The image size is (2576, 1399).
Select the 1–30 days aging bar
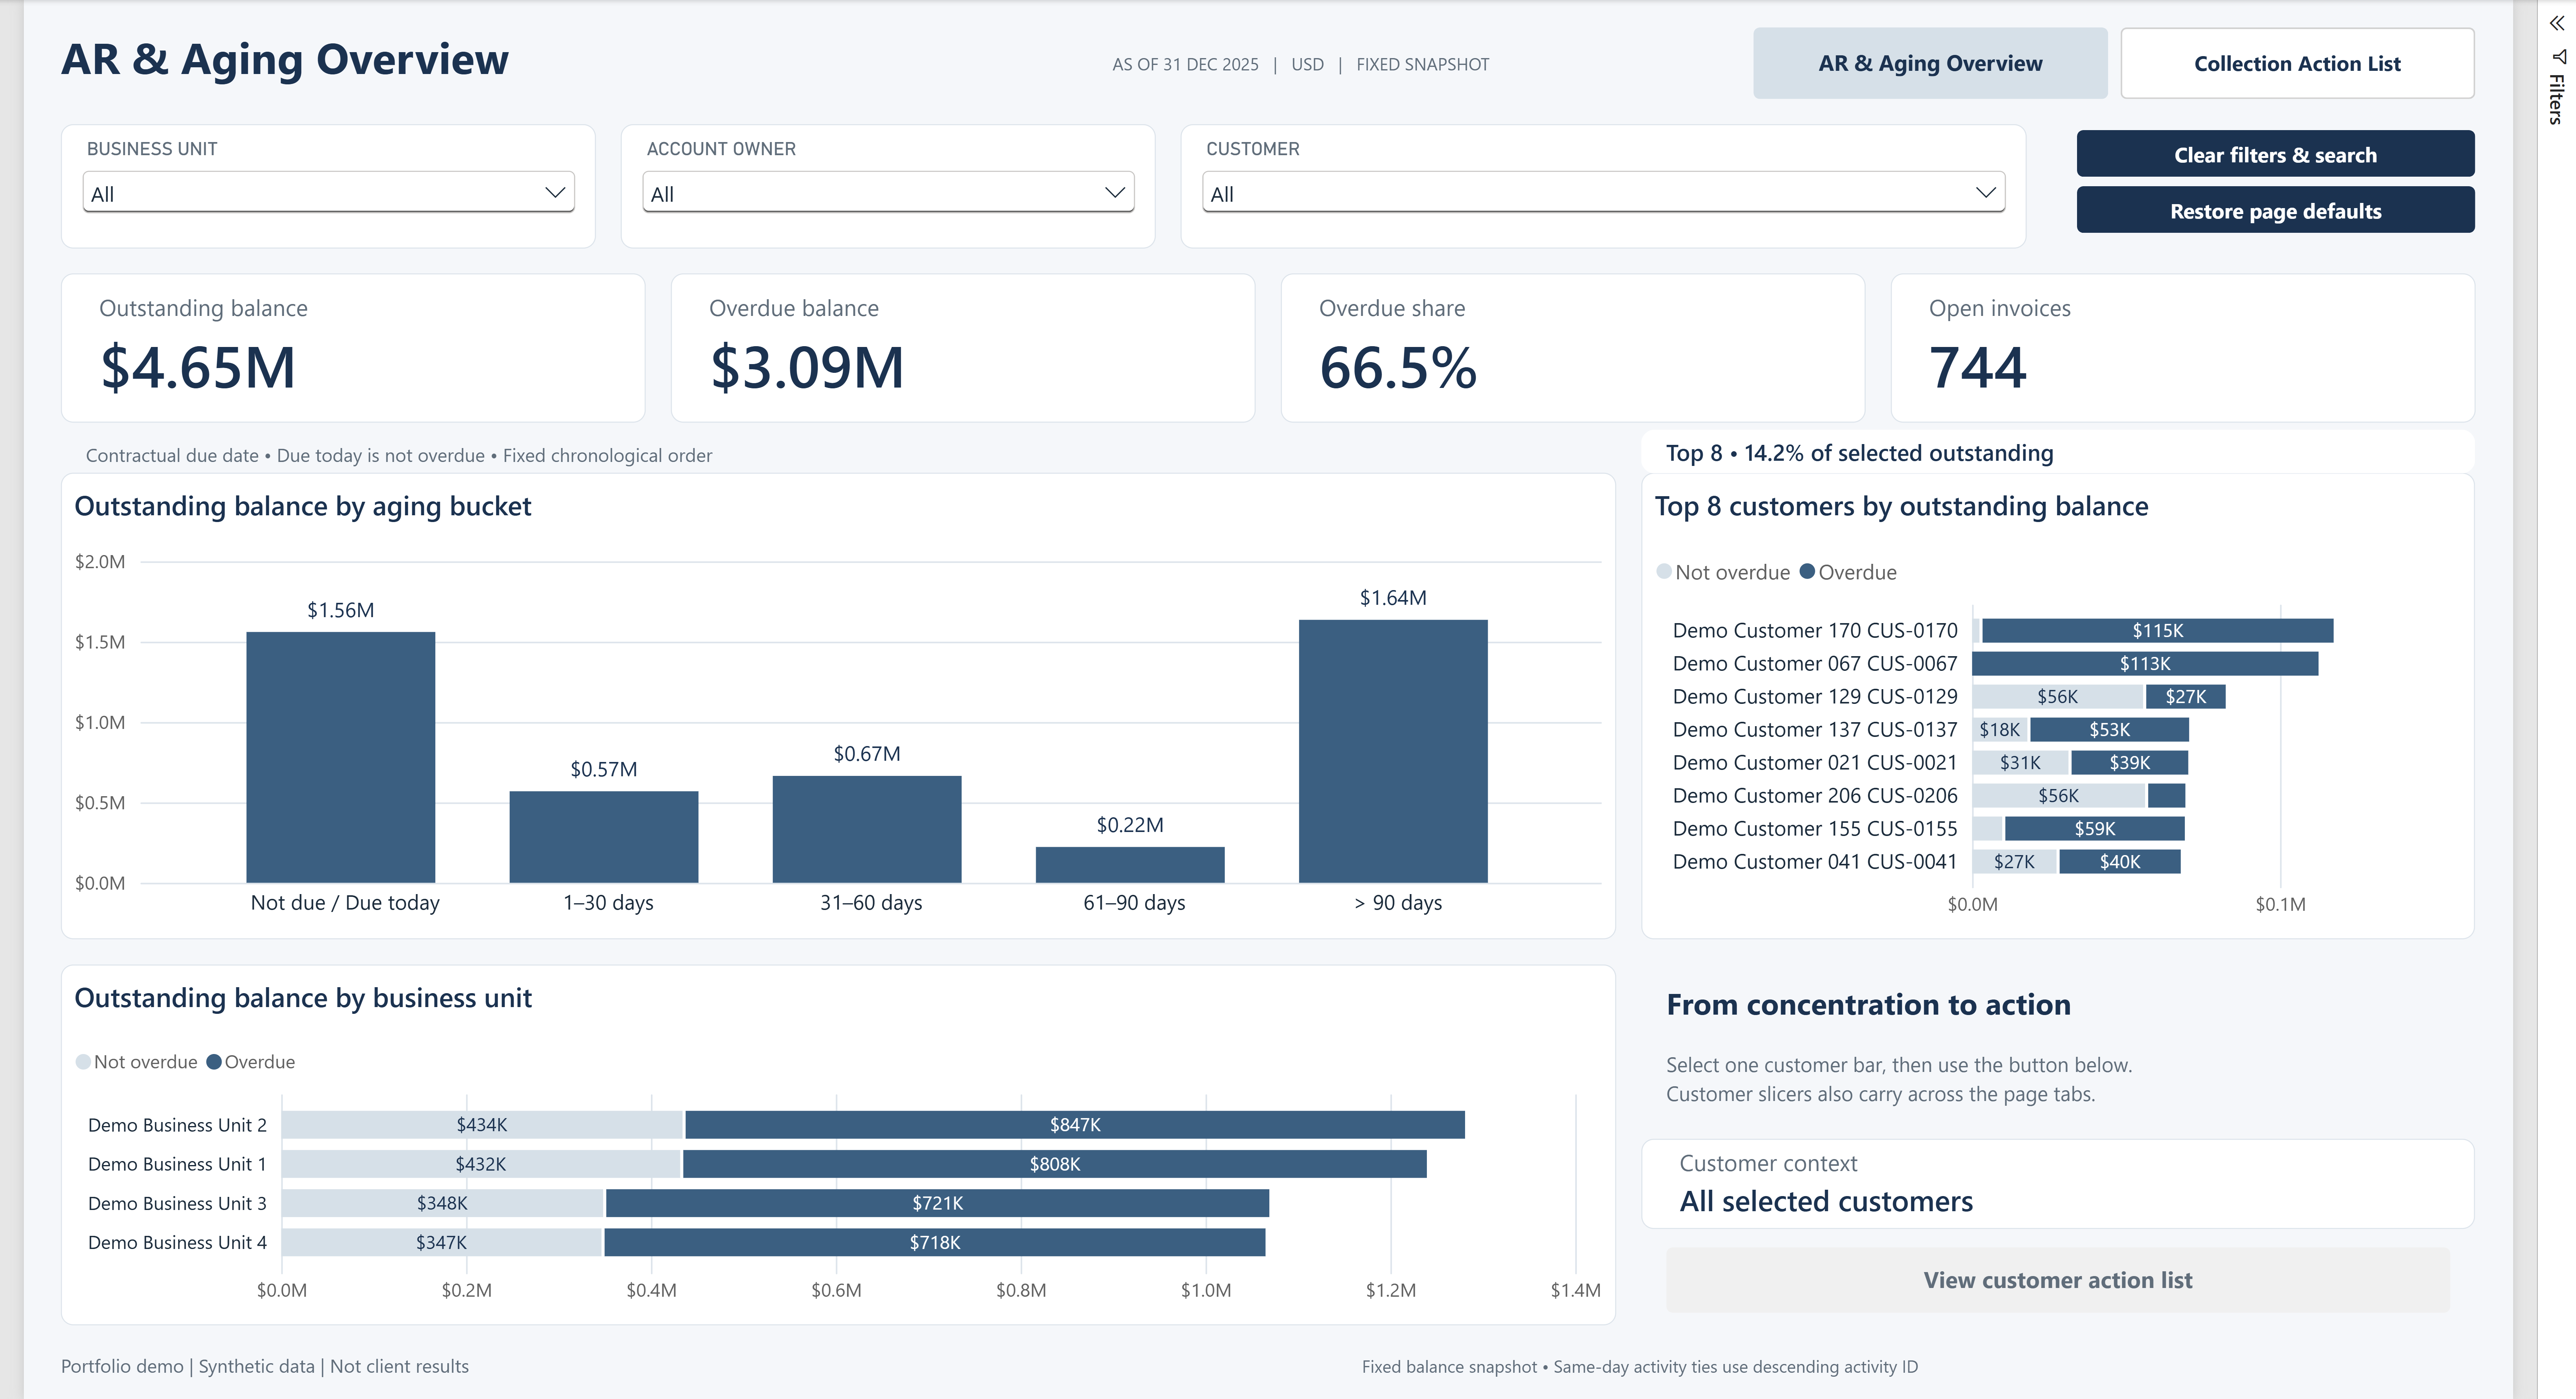[604, 837]
